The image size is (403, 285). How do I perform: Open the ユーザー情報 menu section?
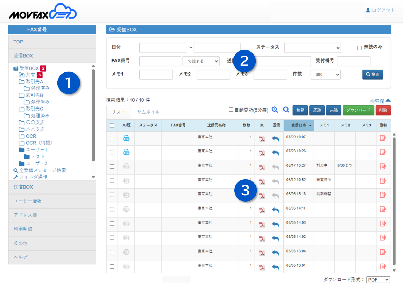pos(52,201)
